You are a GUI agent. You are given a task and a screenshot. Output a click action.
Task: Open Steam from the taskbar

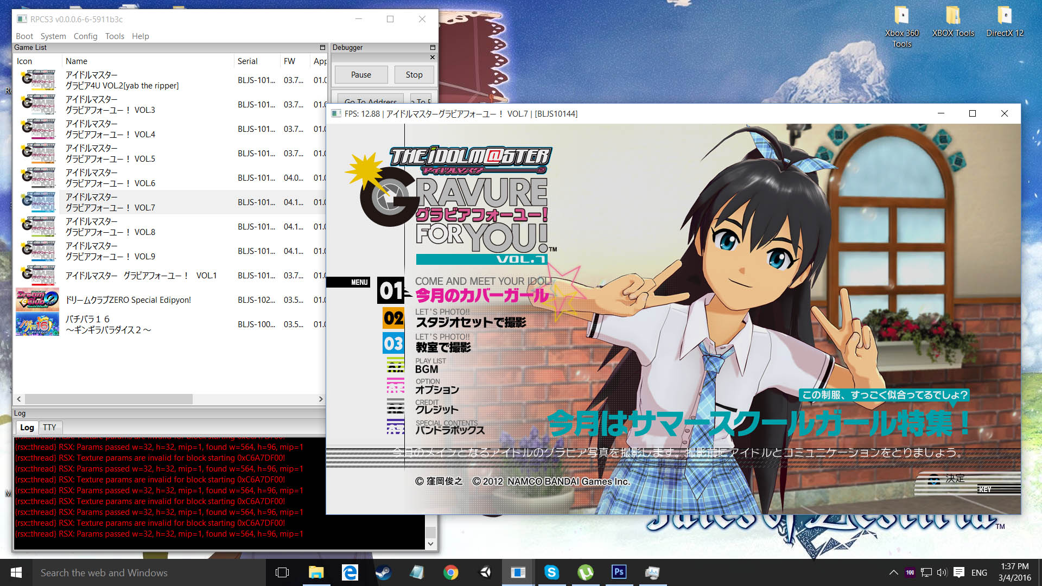383,572
